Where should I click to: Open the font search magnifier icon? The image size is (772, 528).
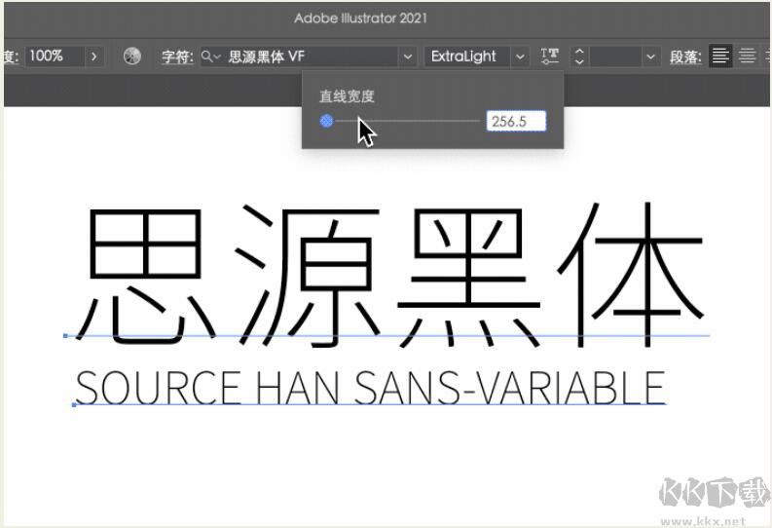pyautogui.click(x=210, y=57)
